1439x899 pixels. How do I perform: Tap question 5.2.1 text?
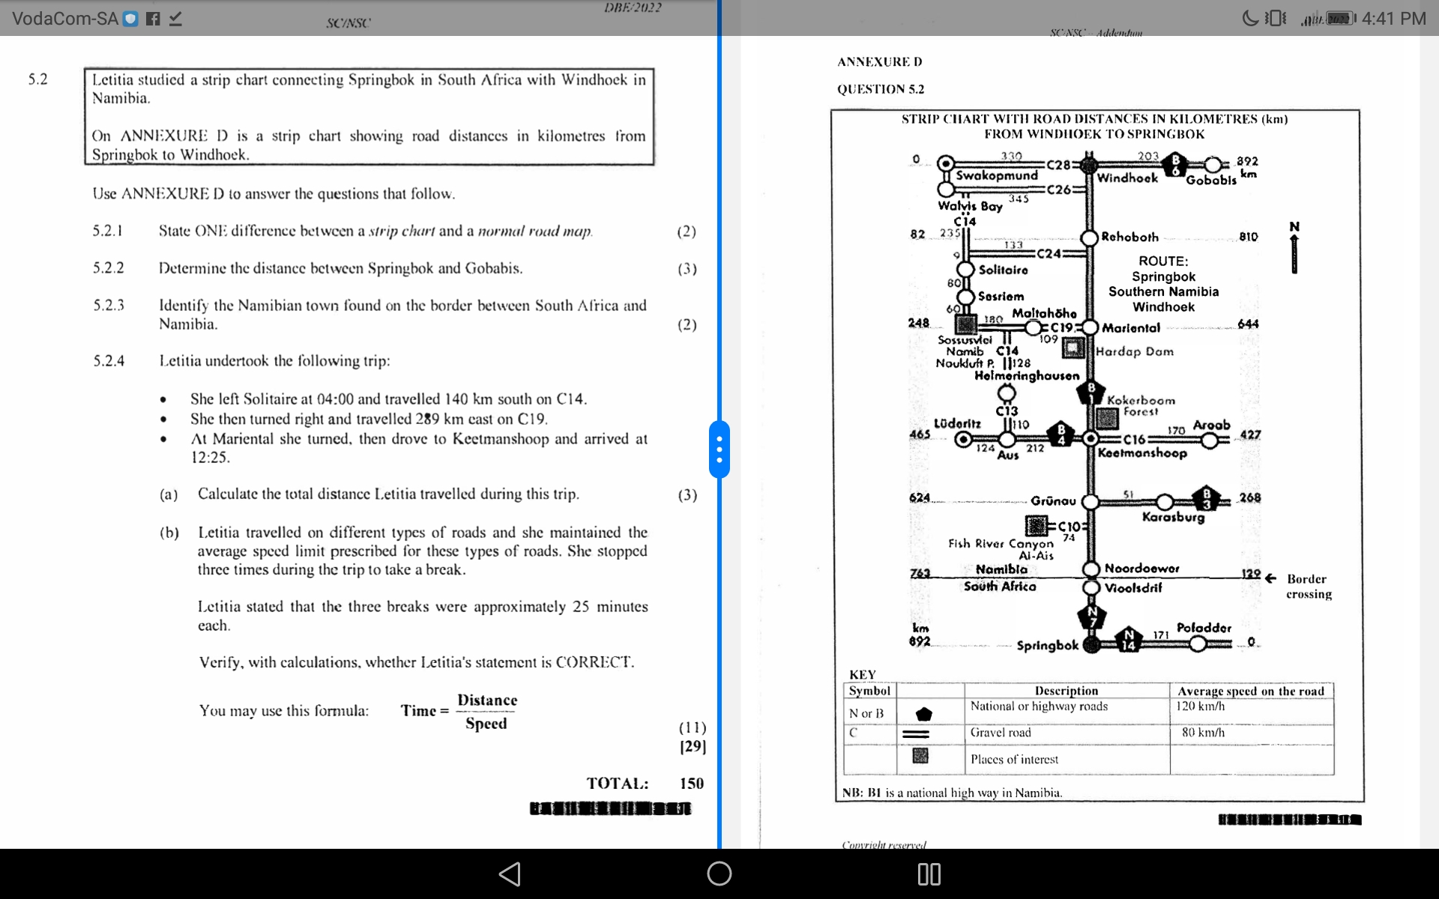(x=375, y=231)
